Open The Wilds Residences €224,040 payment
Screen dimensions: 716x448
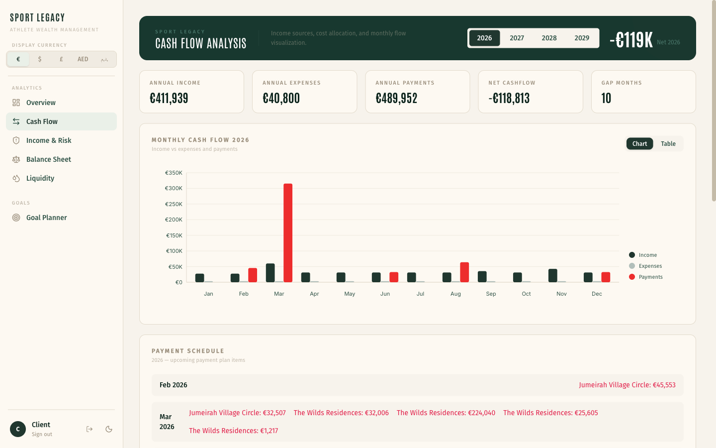446,413
